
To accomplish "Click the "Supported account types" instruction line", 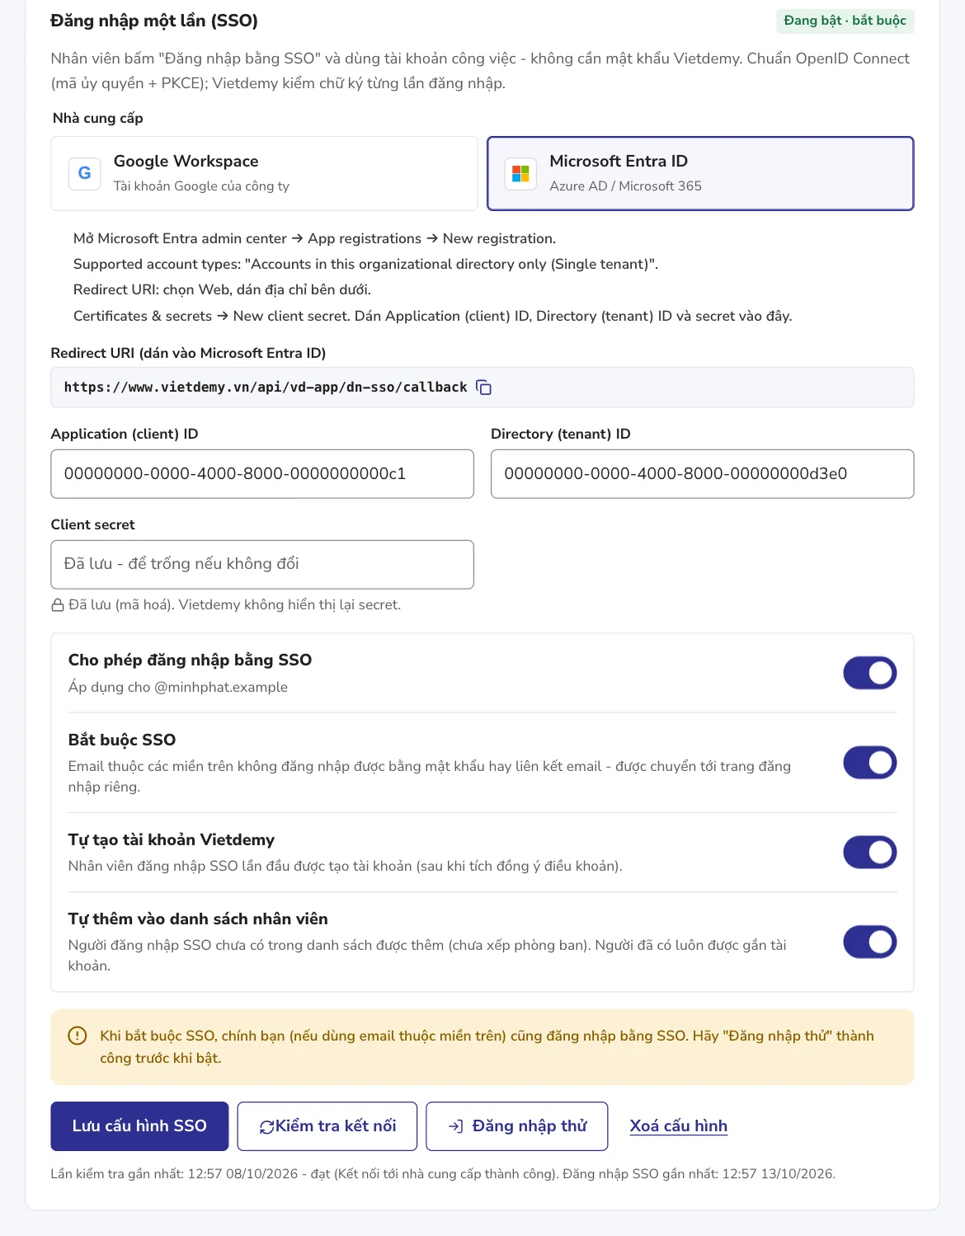I will click(365, 264).
